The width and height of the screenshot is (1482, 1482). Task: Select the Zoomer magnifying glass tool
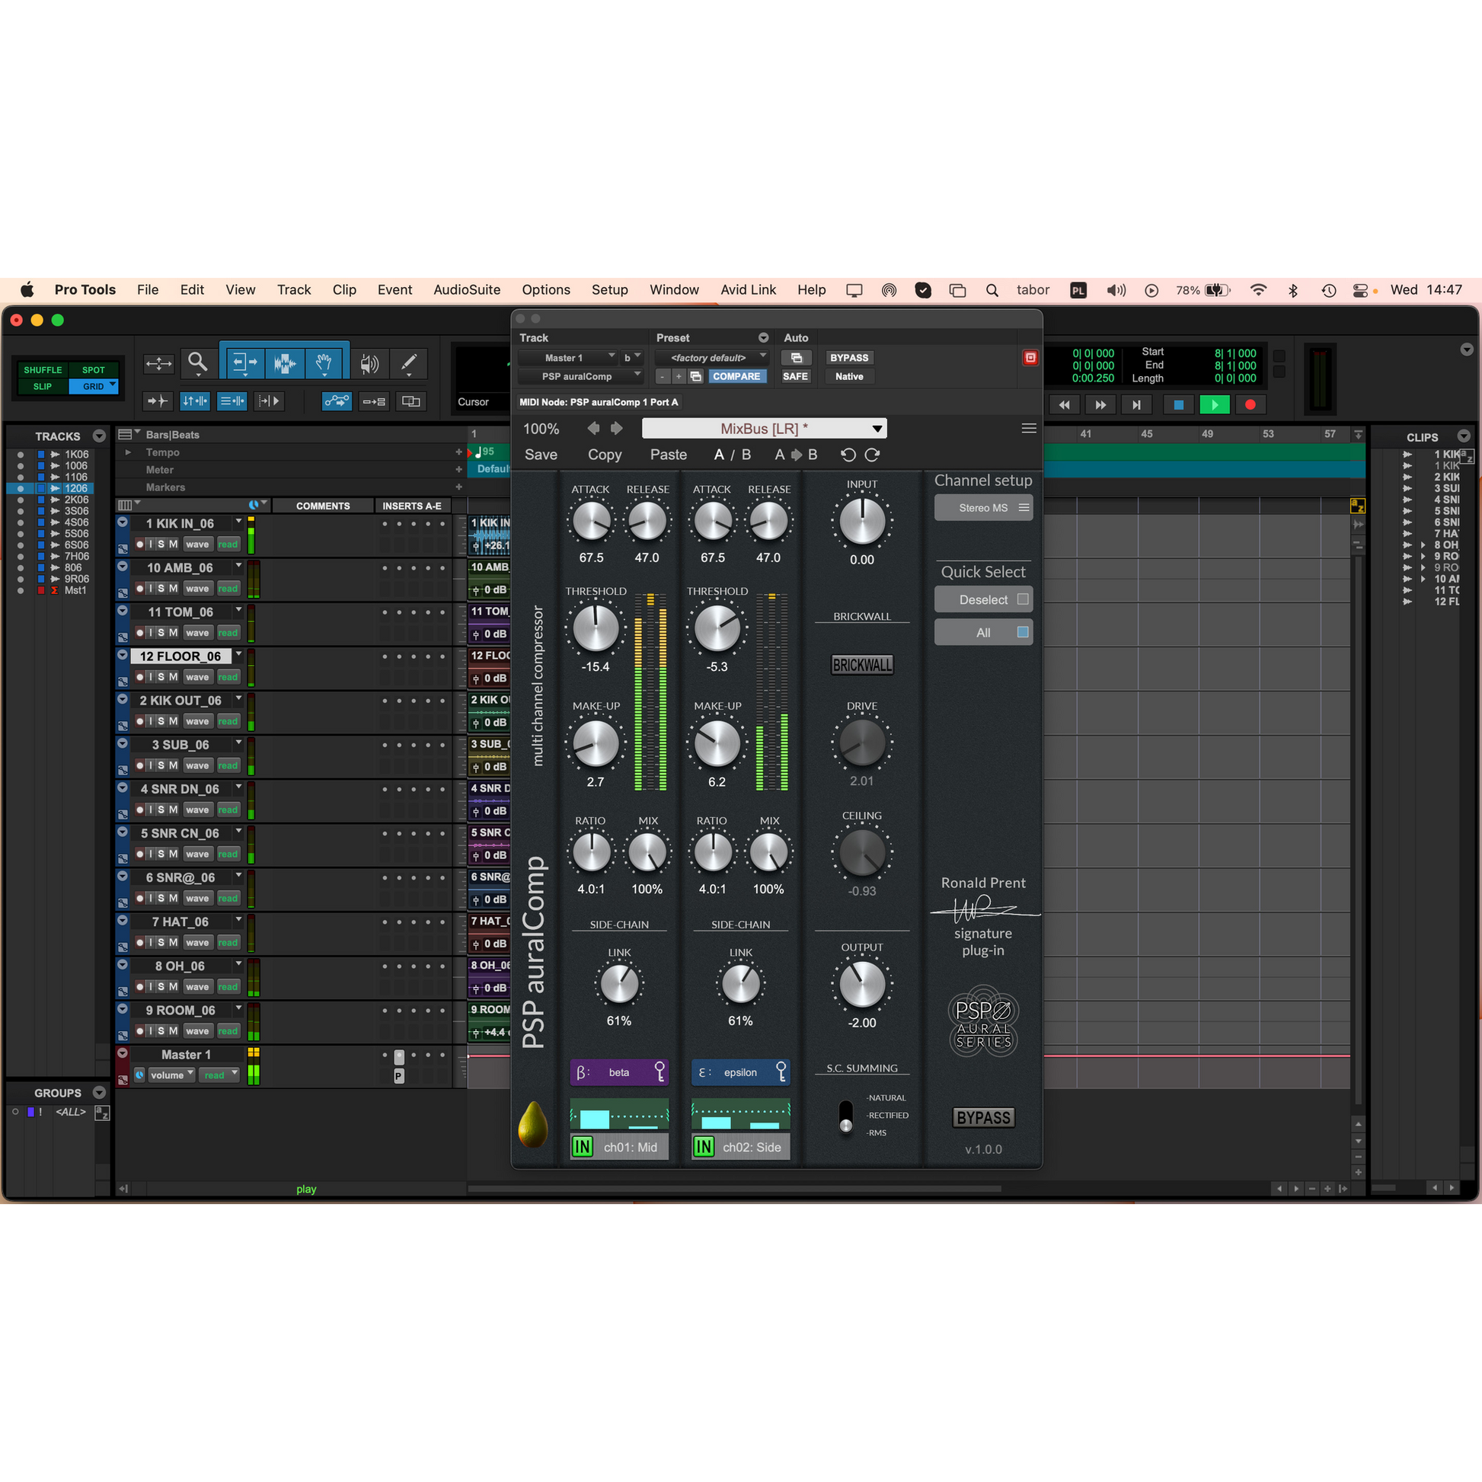click(x=198, y=362)
